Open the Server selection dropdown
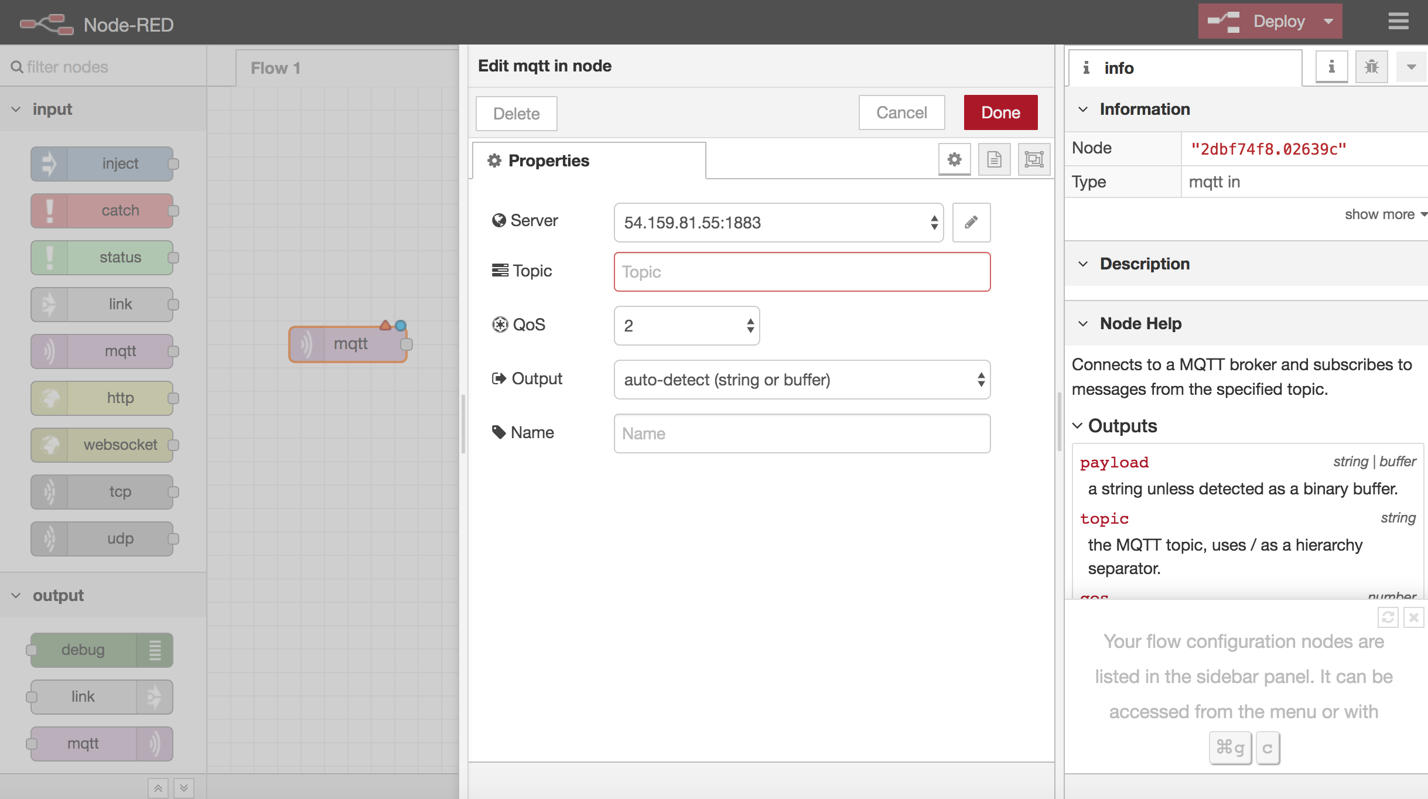Viewport: 1428px width, 799px height. (778, 223)
